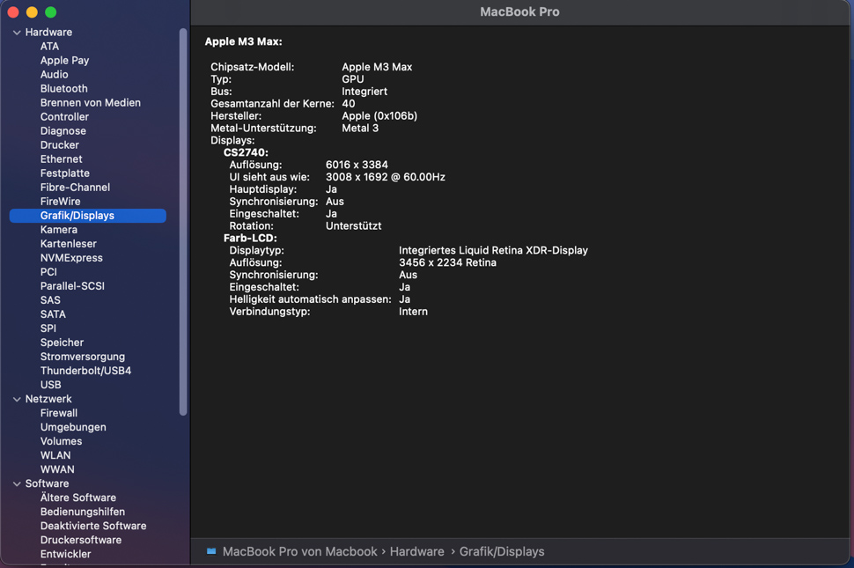
Task: Open the Diagnose entry
Action: pyautogui.click(x=63, y=131)
